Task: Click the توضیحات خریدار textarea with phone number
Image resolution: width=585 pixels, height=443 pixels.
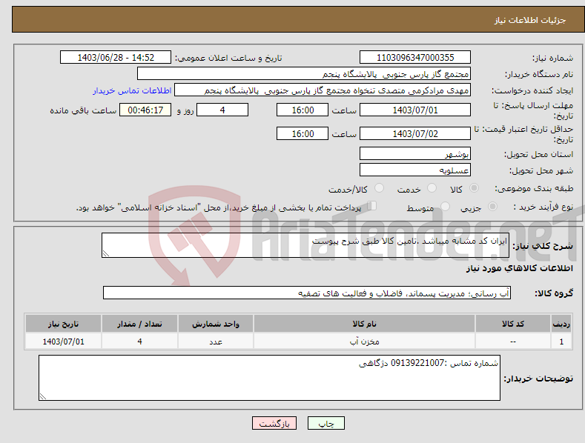Action: point(269,378)
